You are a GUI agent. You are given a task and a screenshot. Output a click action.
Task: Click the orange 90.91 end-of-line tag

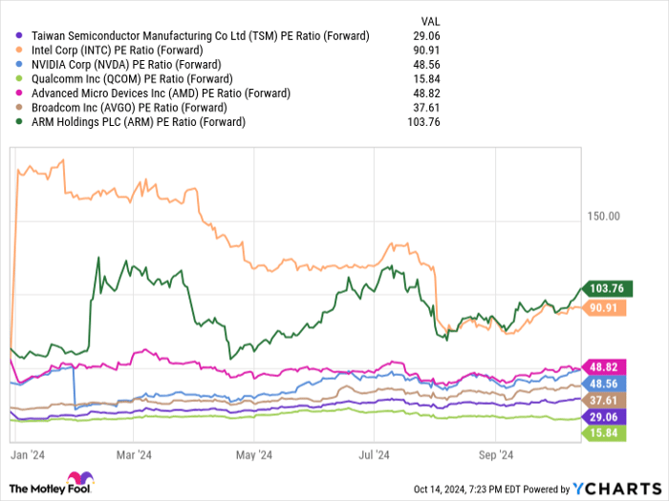coord(604,308)
